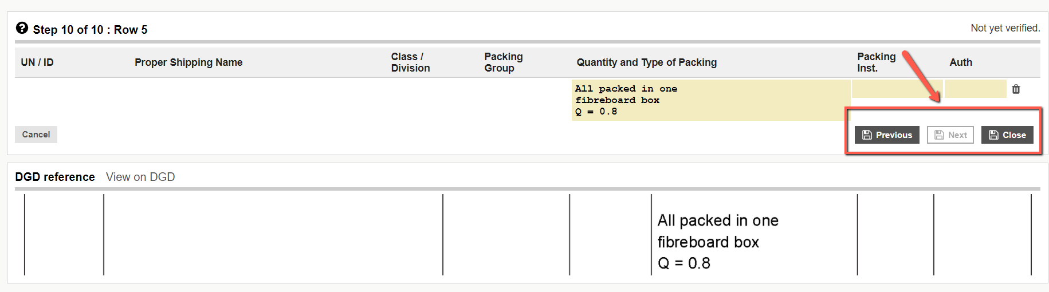This screenshot has width=1049, height=292.
Task: Click the Quantity and Type of Packing textbox
Action: [710, 100]
